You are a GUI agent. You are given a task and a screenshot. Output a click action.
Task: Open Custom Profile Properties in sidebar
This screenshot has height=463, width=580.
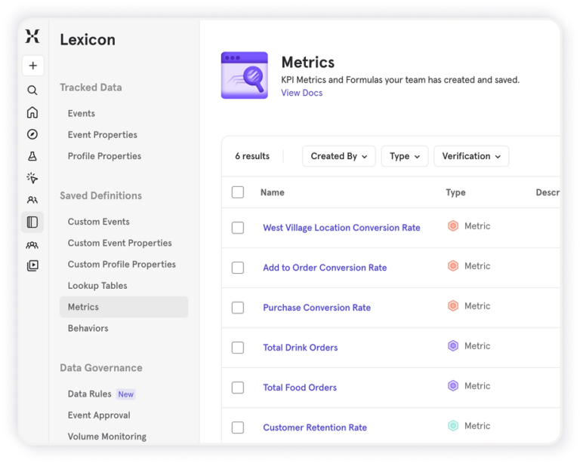point(122,265)
